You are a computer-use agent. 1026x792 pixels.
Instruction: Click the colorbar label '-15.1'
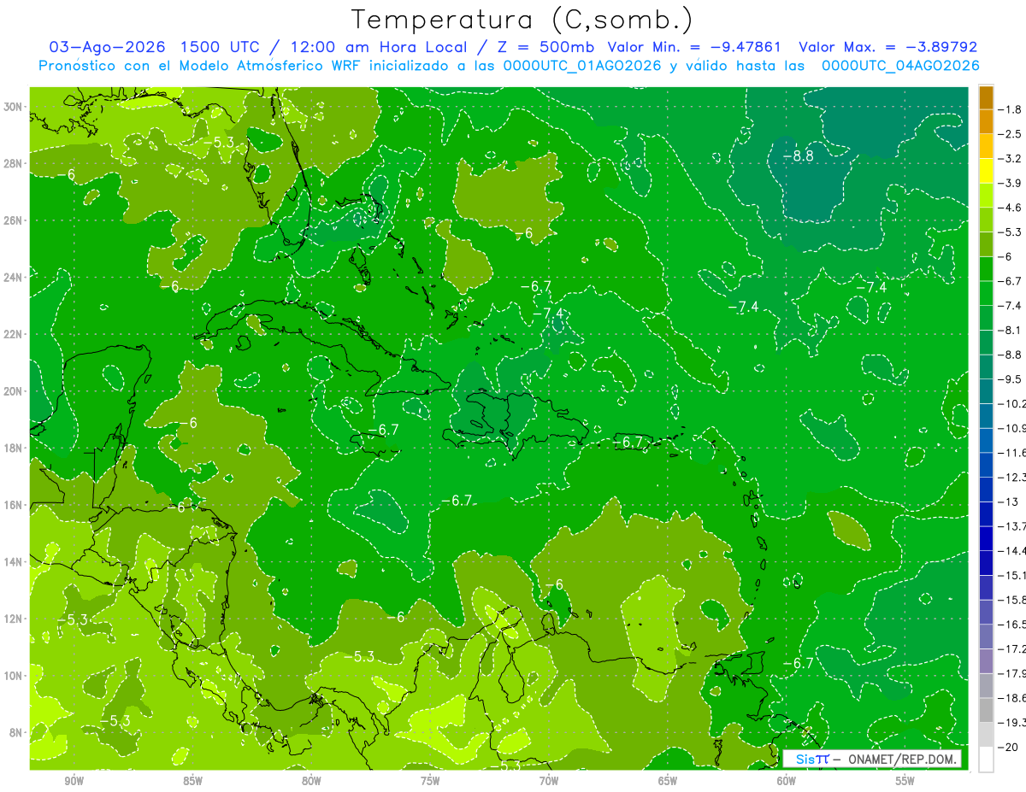pyautogui.click(x=1011, y=575)
